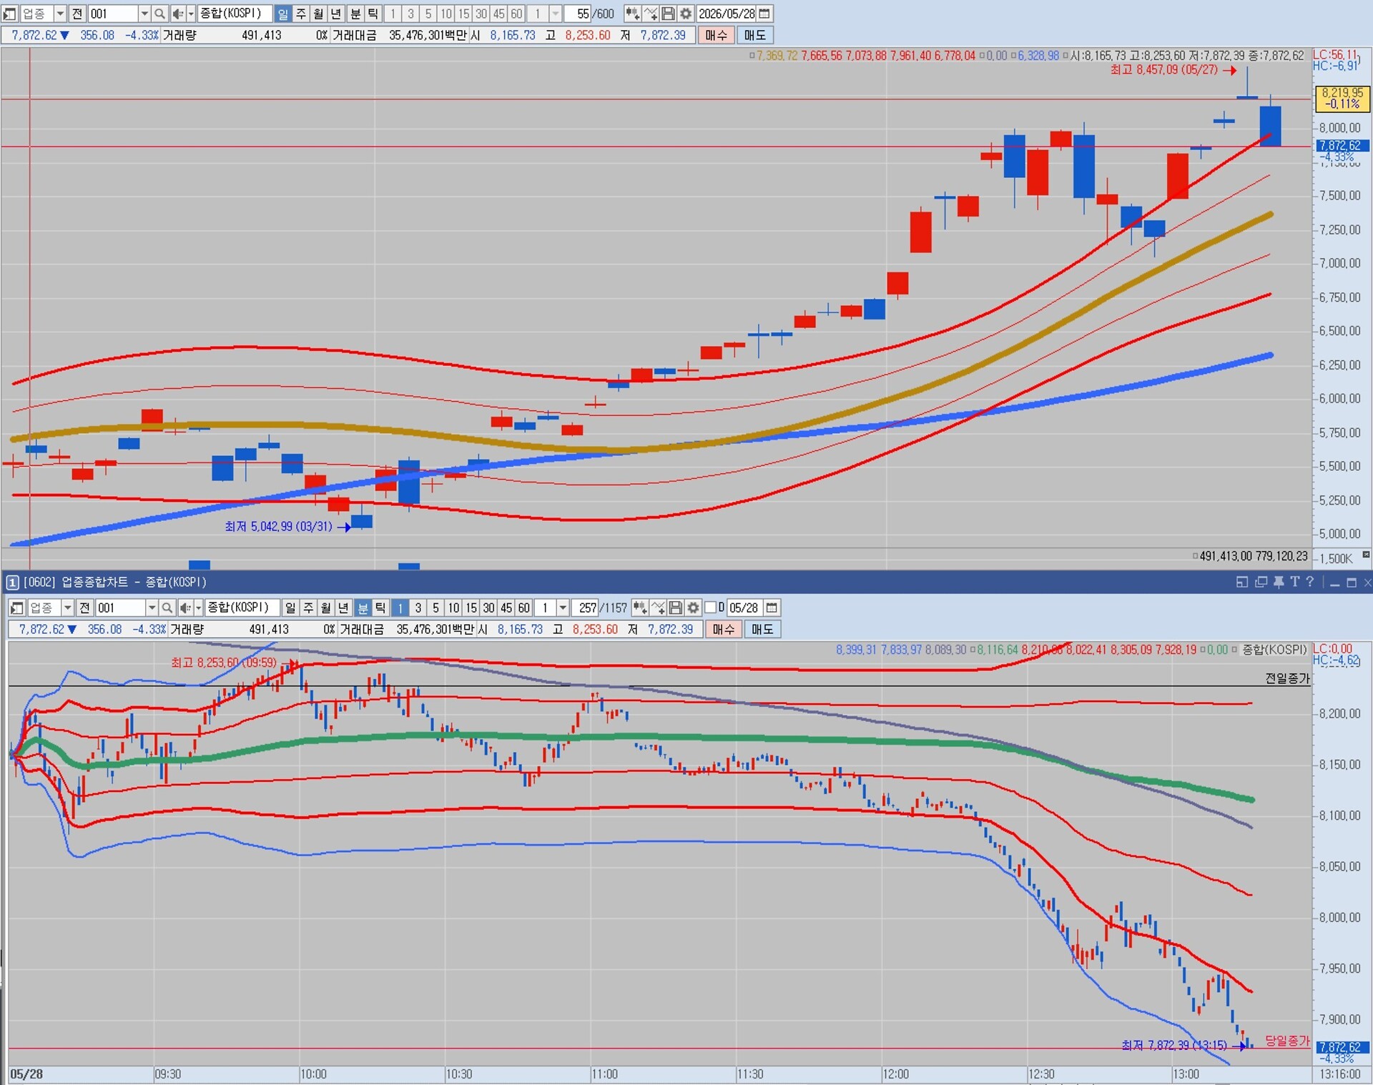Viewport: 1373px width, 1085px height.
Task: Select 일 (daily) period in lower chart
Action: pos(290,608)
